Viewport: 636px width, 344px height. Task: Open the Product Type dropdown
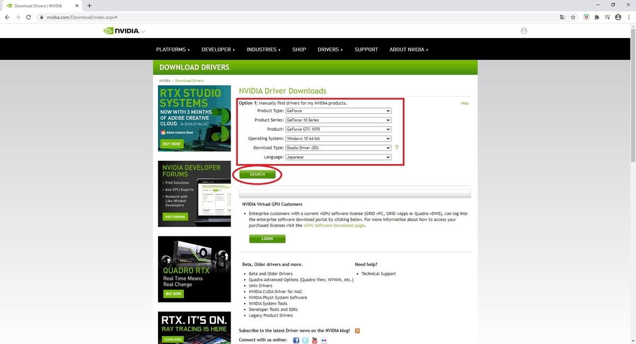[x=338, y=111]
